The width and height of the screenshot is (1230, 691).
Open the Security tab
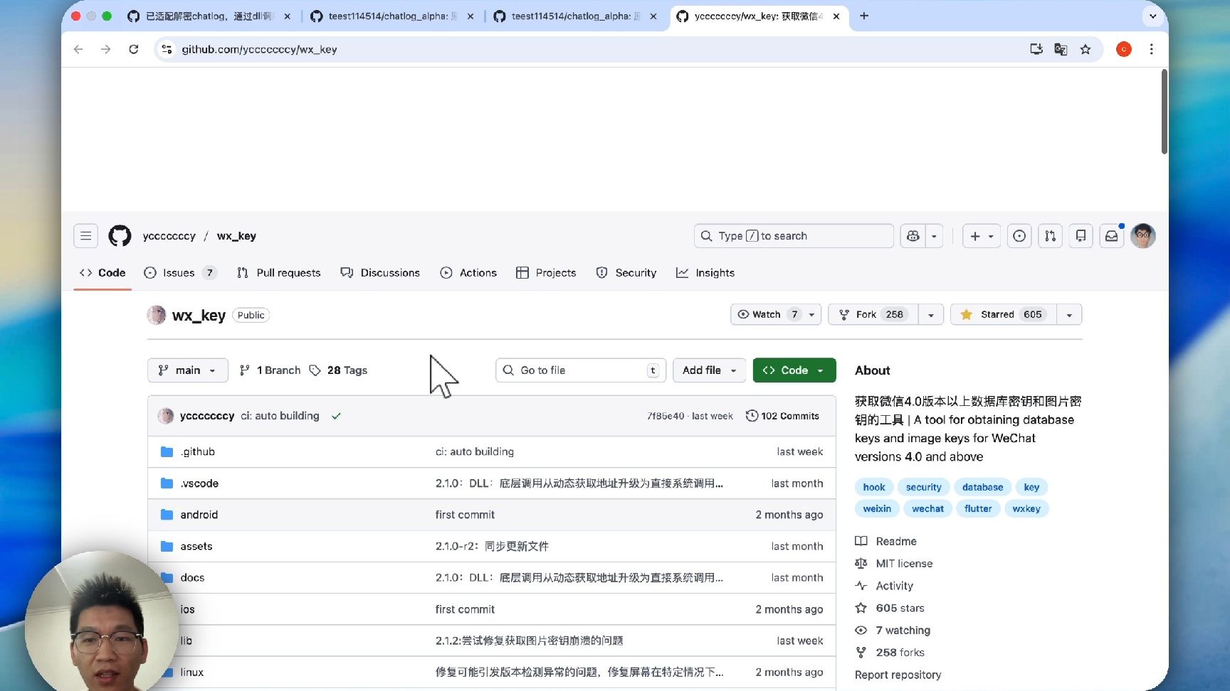pyautogui.click(x=626, y=273)
